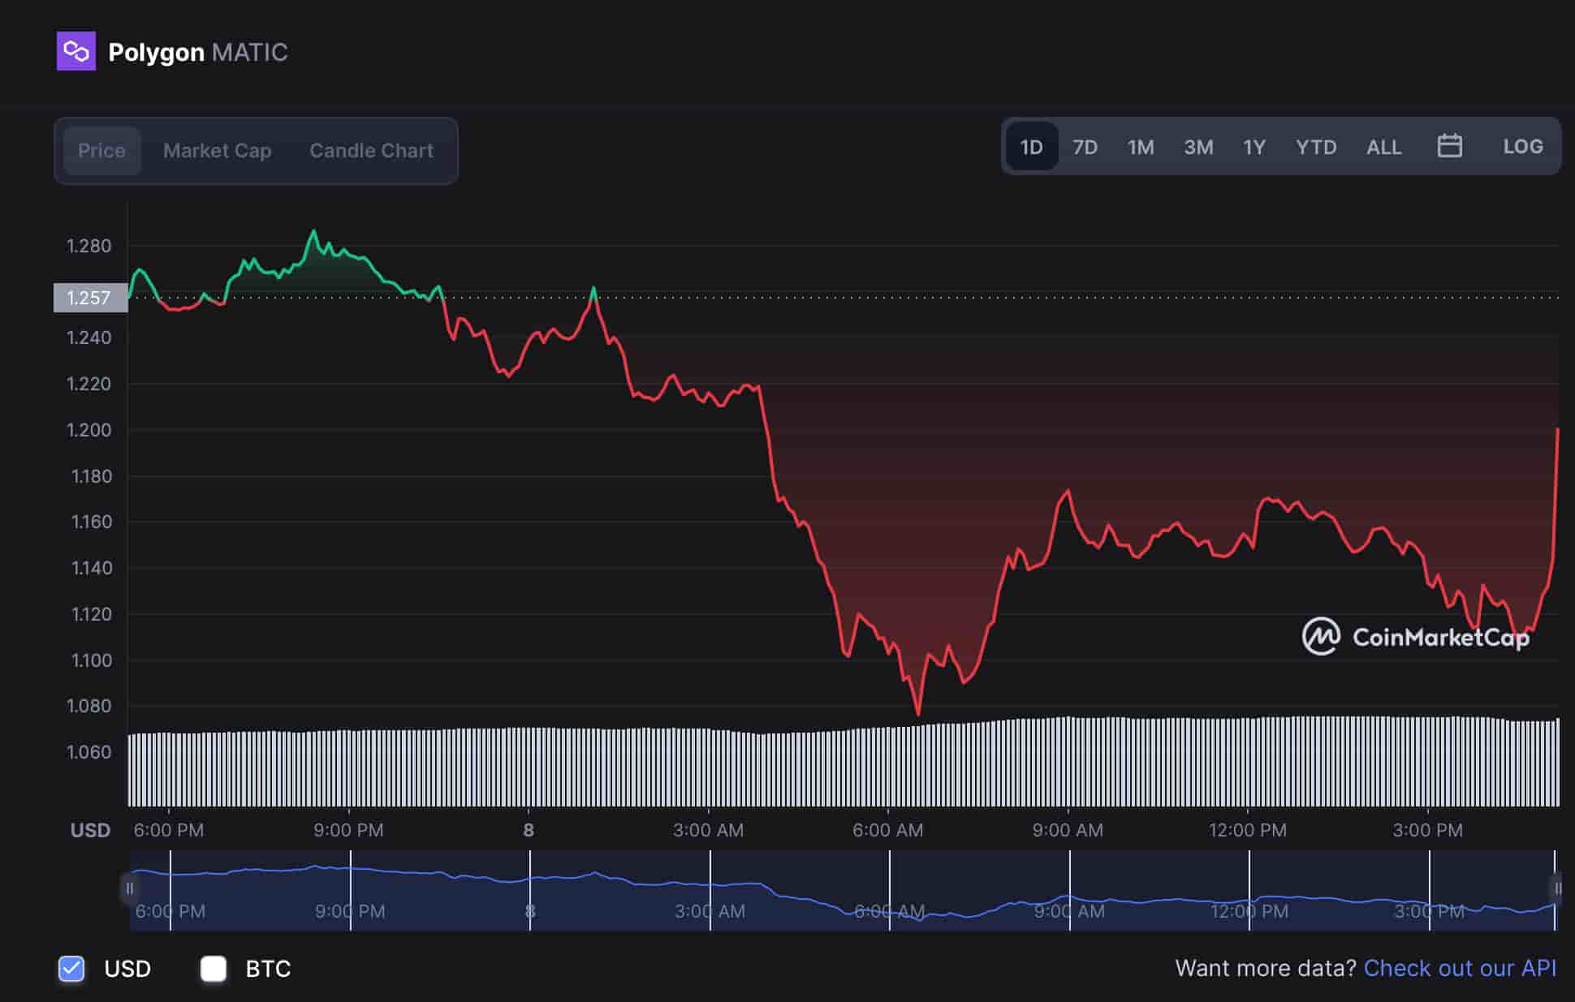Select the ALL time range

tap(1383, 146)
